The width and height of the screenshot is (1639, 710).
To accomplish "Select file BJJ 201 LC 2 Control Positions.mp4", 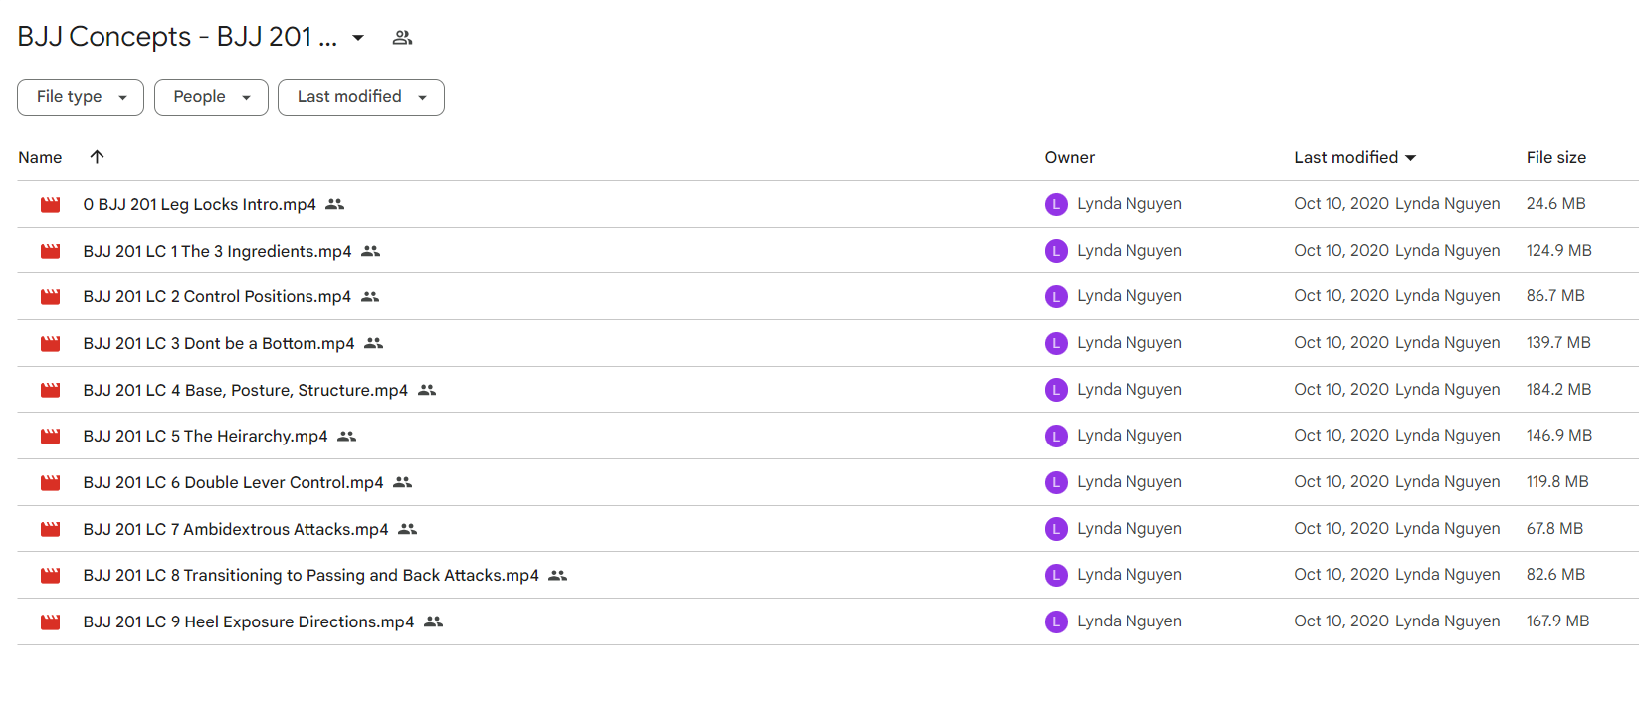I will tap(217, 296).
